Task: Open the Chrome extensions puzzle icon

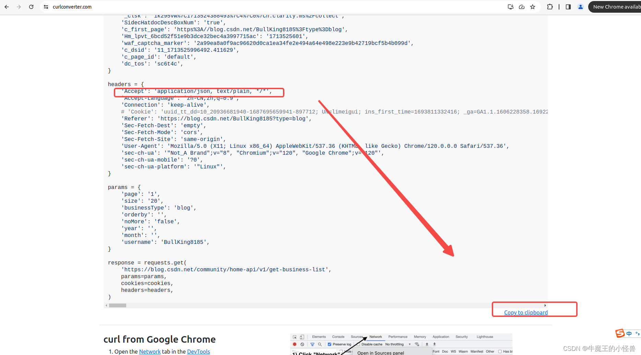Action: 550,7
